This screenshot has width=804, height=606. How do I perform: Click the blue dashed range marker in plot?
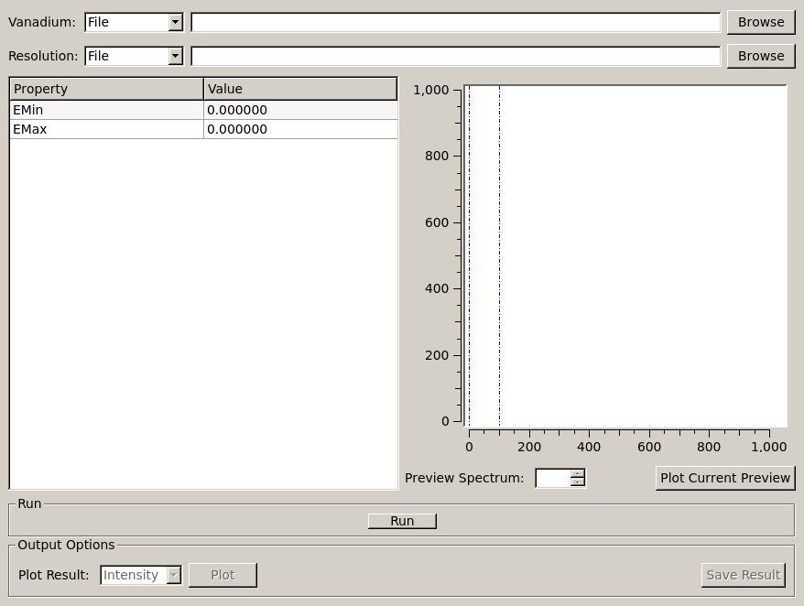coord(469,256)
